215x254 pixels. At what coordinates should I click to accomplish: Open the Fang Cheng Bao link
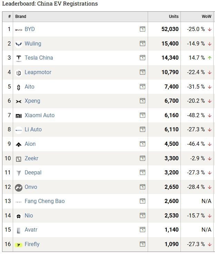tap(45, 201)
